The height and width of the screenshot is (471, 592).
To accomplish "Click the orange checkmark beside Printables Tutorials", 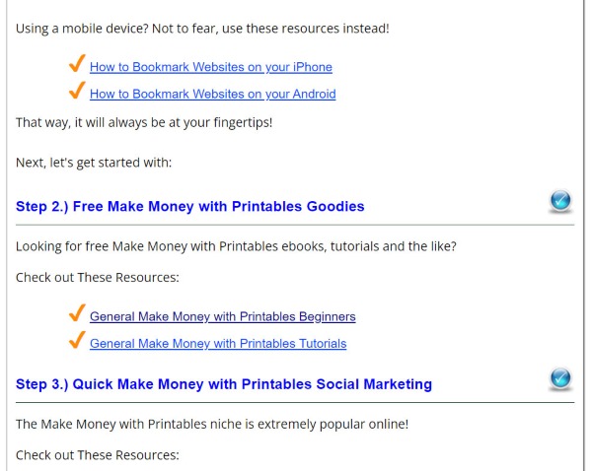I will pyautogui.click(x=76, y=341).
